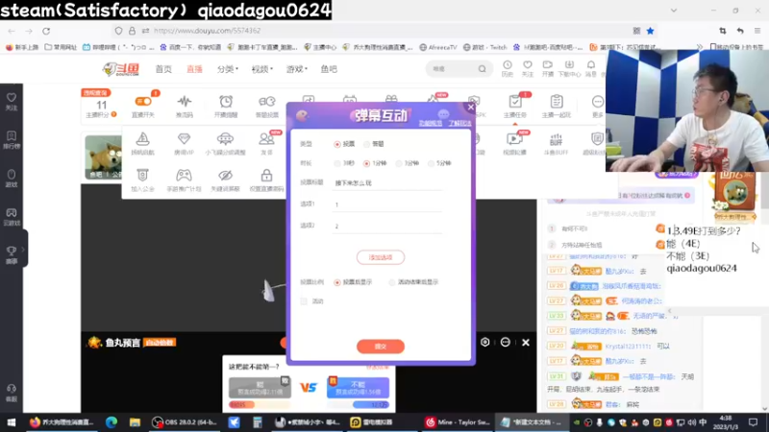Close the 弹幕互动 dialog
This screenshot has width=769, height=432.
point(471,107)
